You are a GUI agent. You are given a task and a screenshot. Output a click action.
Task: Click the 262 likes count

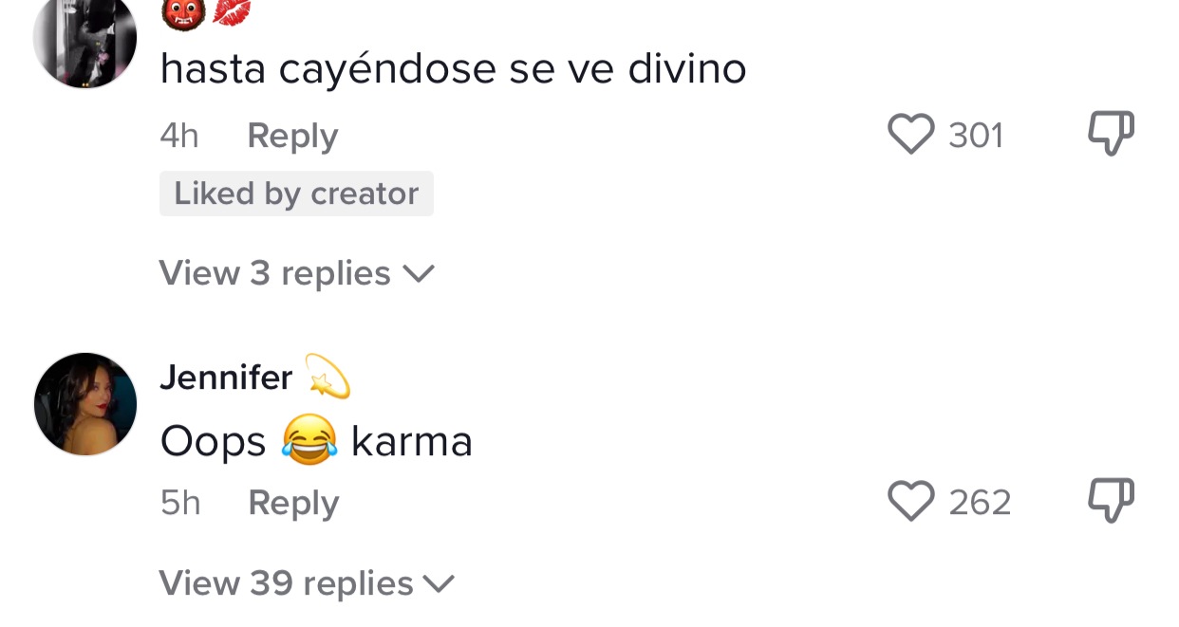tap(980, 502)
